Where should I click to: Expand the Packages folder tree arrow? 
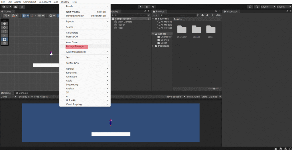point(153,46)
